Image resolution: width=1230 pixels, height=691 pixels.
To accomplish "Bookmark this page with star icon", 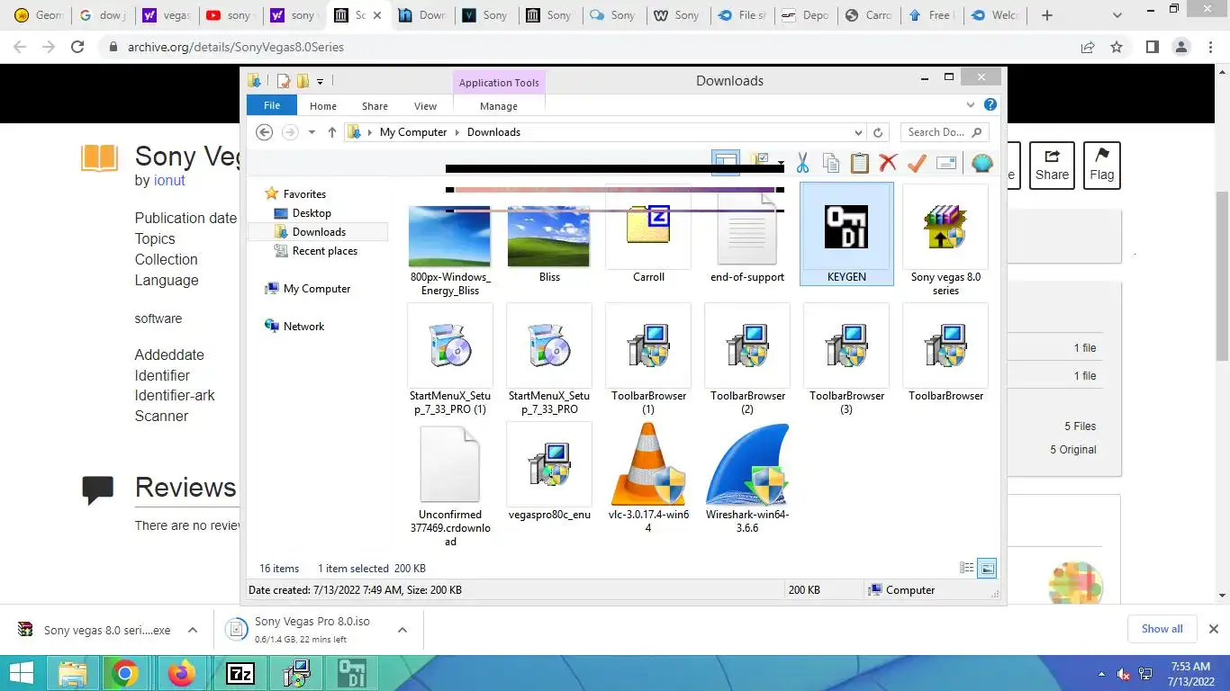I will click(x=1117, y=47).
